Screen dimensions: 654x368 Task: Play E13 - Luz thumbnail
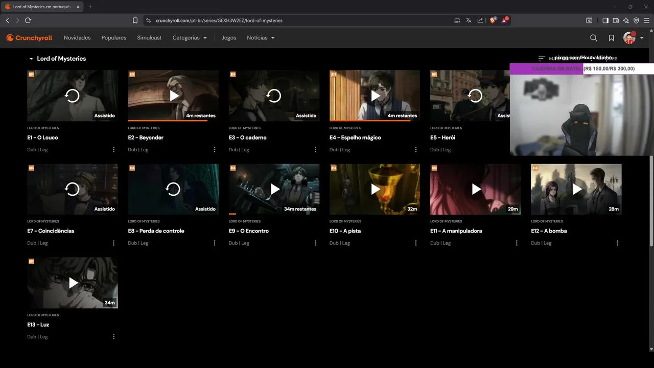click(73, 283)
